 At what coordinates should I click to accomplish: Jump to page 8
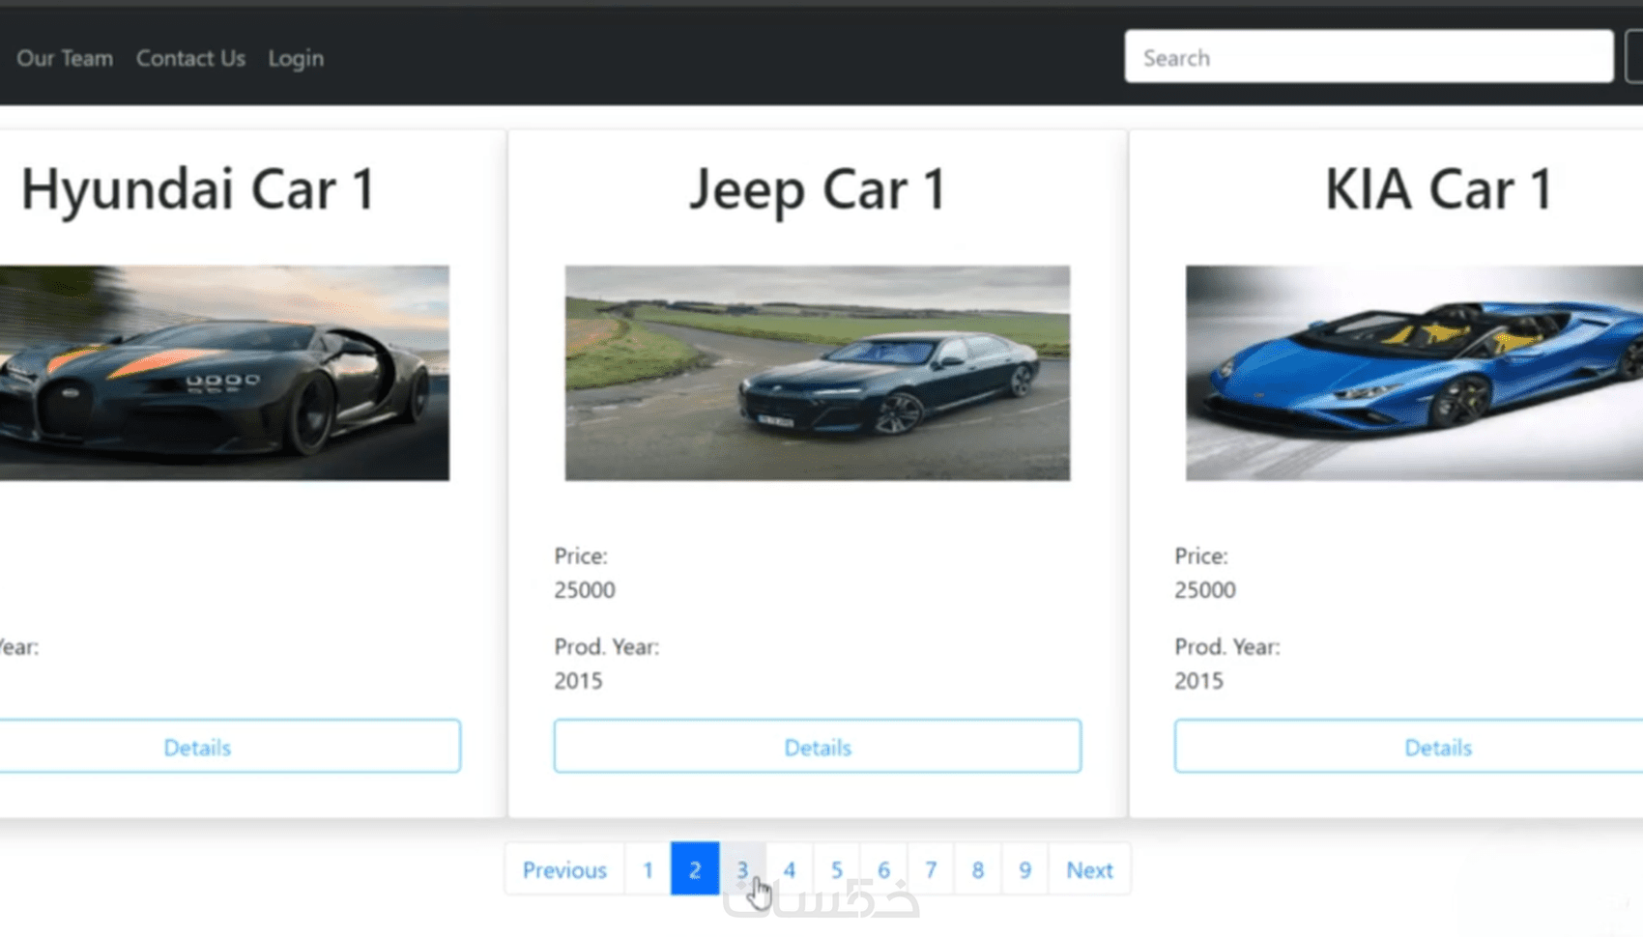click(978, 869)
